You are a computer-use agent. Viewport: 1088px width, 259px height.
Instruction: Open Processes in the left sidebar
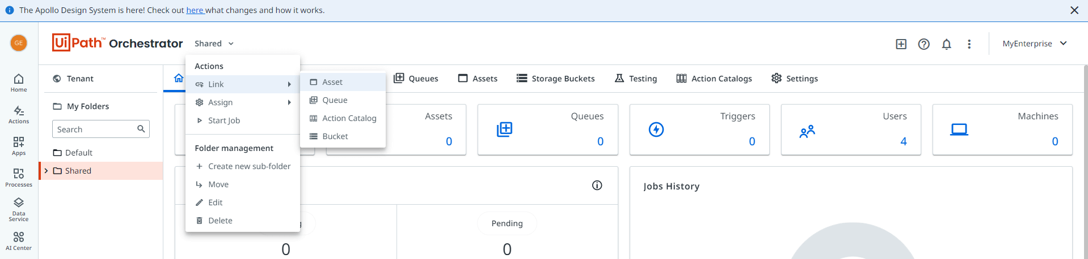click(19, 178)
